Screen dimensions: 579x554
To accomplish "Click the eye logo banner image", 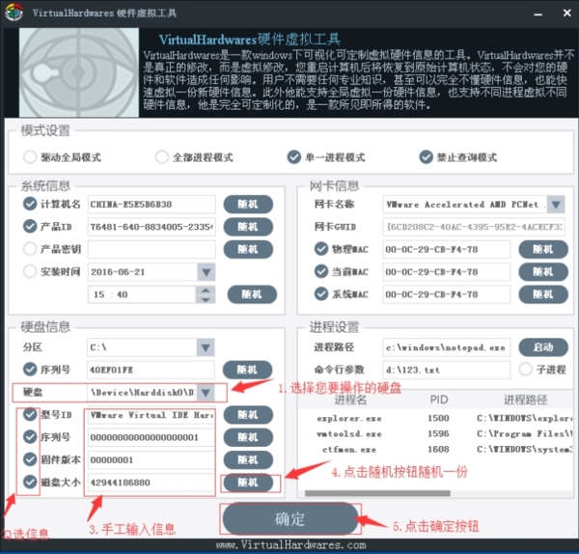I will [x=79, y=72].
